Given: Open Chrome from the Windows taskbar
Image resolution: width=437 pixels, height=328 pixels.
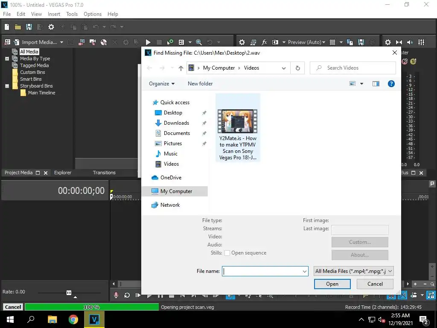Looking at the screenshot, I should (73, 319).
